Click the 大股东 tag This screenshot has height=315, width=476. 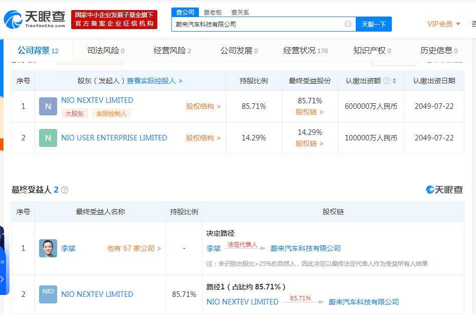coord(74,113)
